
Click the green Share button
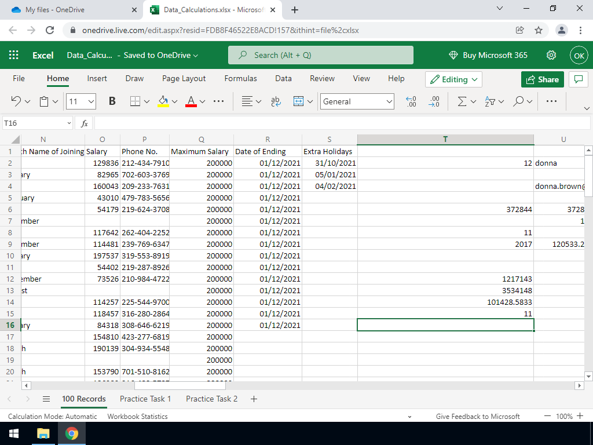pyautogui.click(x=542, y=79)
